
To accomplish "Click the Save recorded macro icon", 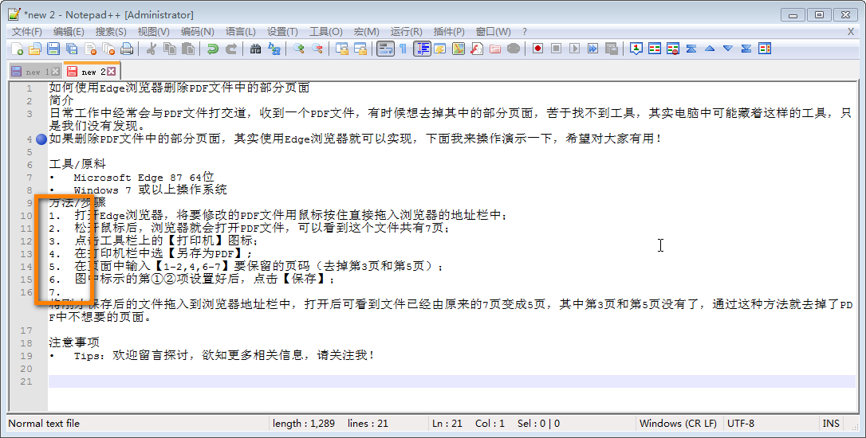I will 612,49.
